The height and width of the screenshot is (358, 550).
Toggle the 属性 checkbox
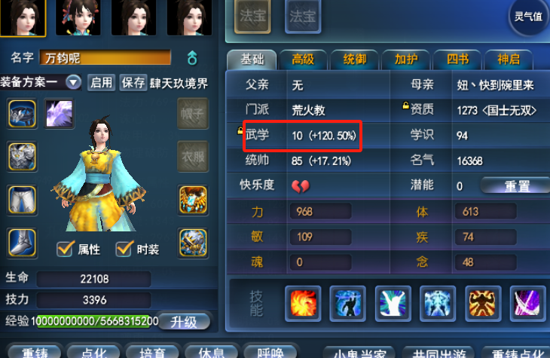(66, 249)
